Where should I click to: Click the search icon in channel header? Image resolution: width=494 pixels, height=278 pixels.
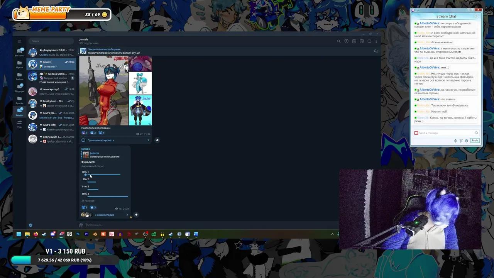pyautogui.click(x=339, y=41)
